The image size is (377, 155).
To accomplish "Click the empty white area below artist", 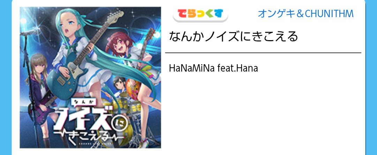I will [263, 111].
